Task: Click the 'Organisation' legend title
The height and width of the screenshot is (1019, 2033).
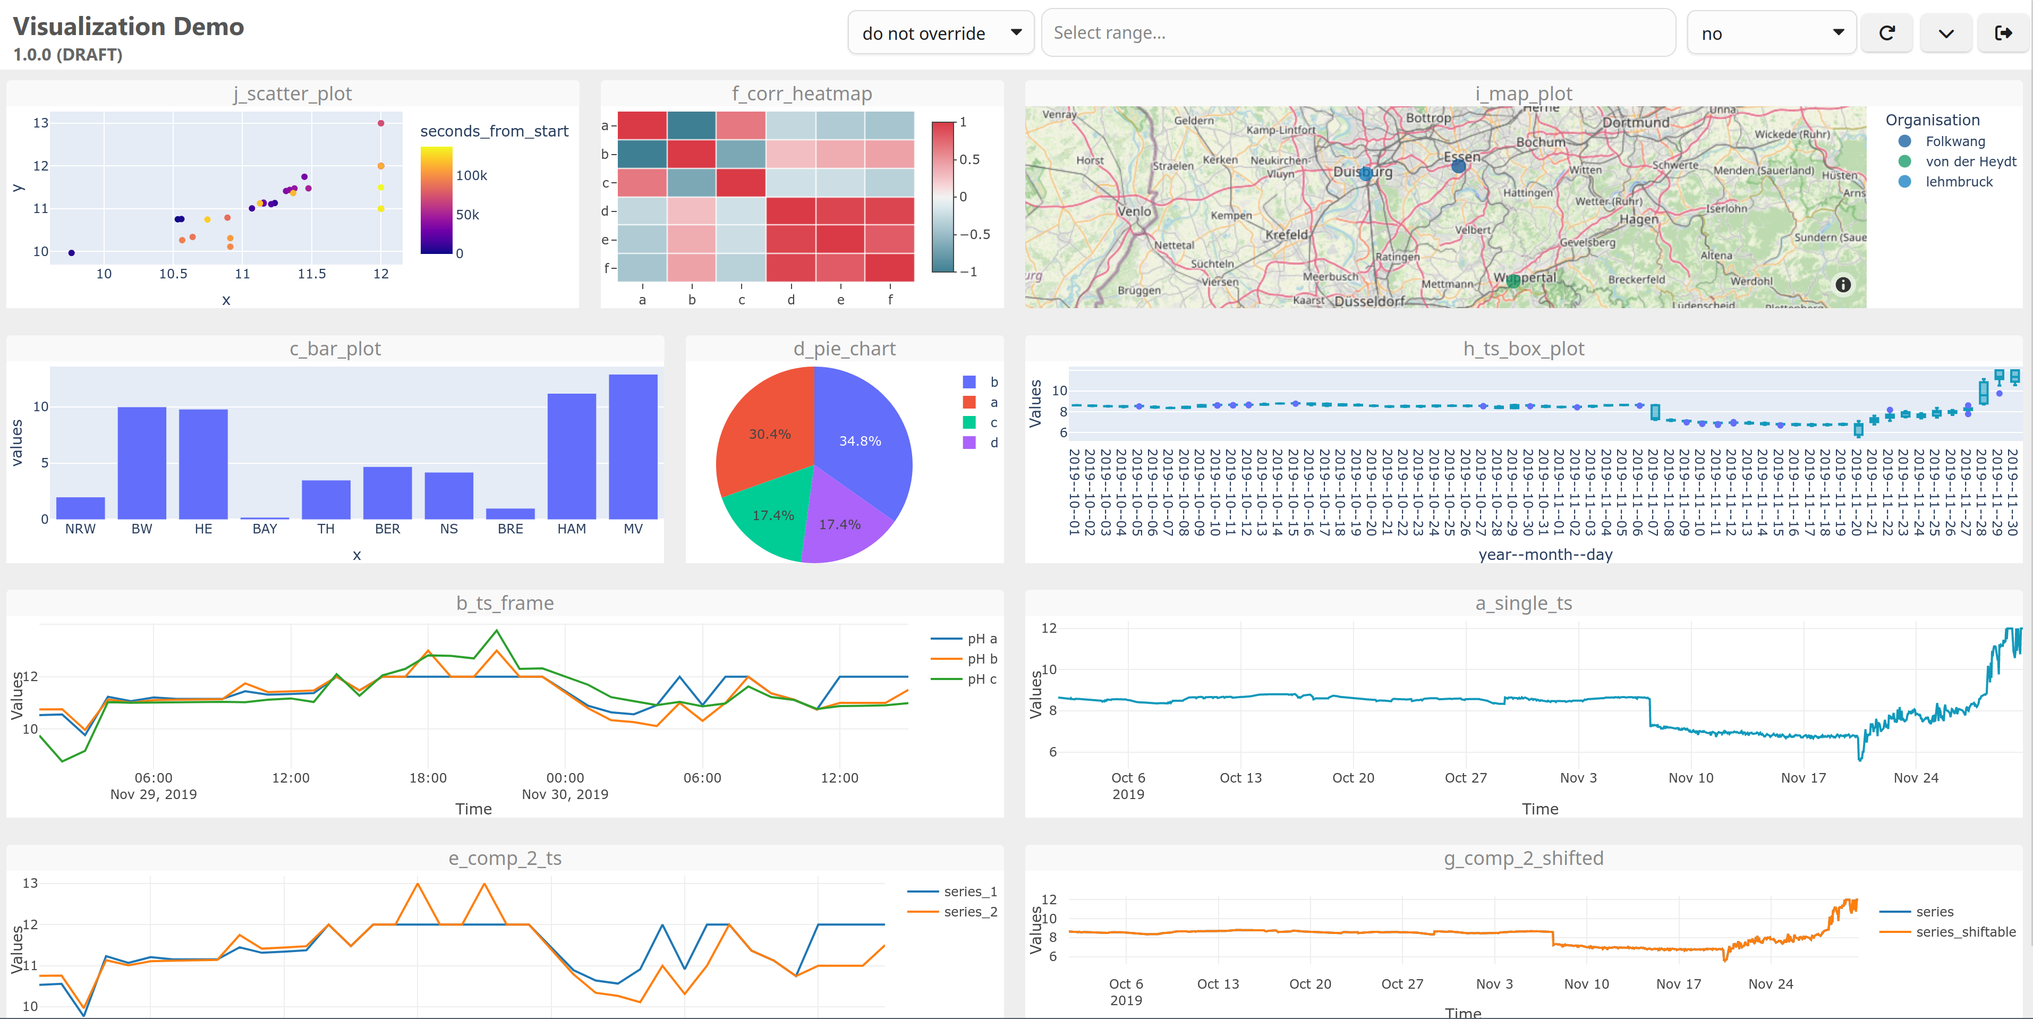Action: 1932,120
